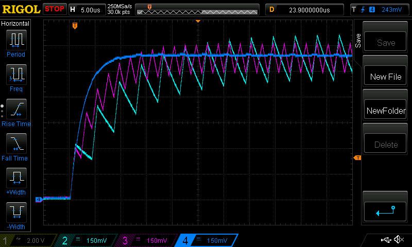The width and height of the screenshot is (412, 247).
Task: Click the STOP run status indicator
Action: 55,9
